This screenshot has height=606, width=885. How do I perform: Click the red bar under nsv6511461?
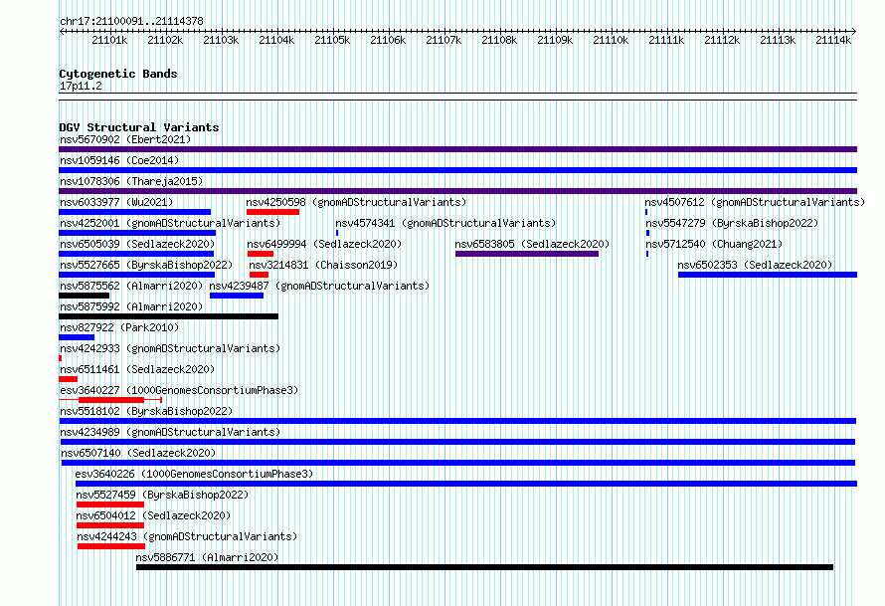click(68, 379)
